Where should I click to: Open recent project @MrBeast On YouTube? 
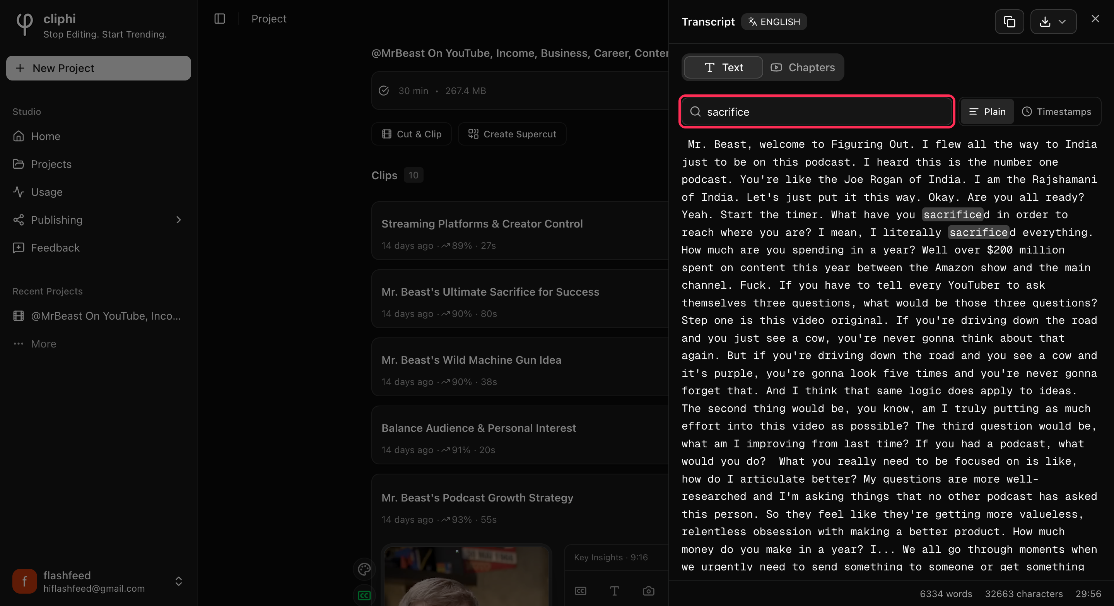pyautogui.click(x=98, y=316)
